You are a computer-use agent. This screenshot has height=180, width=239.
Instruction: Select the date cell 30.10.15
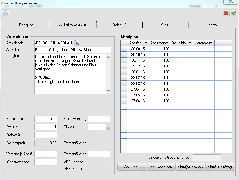138,55
